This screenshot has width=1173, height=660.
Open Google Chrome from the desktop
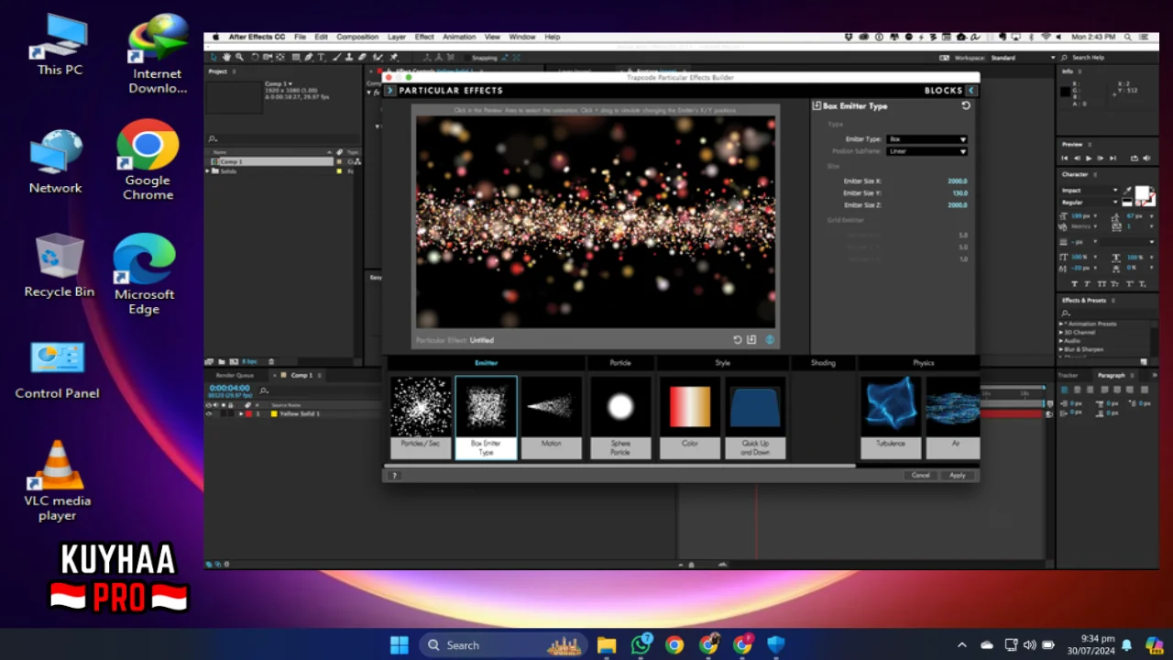pyautogui.click(x=148, y=160)
